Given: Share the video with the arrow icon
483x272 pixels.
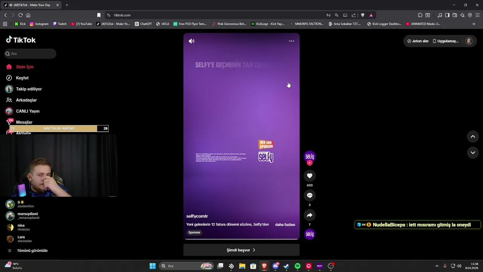Looking at the screenshot, I should tap(309, 215).
